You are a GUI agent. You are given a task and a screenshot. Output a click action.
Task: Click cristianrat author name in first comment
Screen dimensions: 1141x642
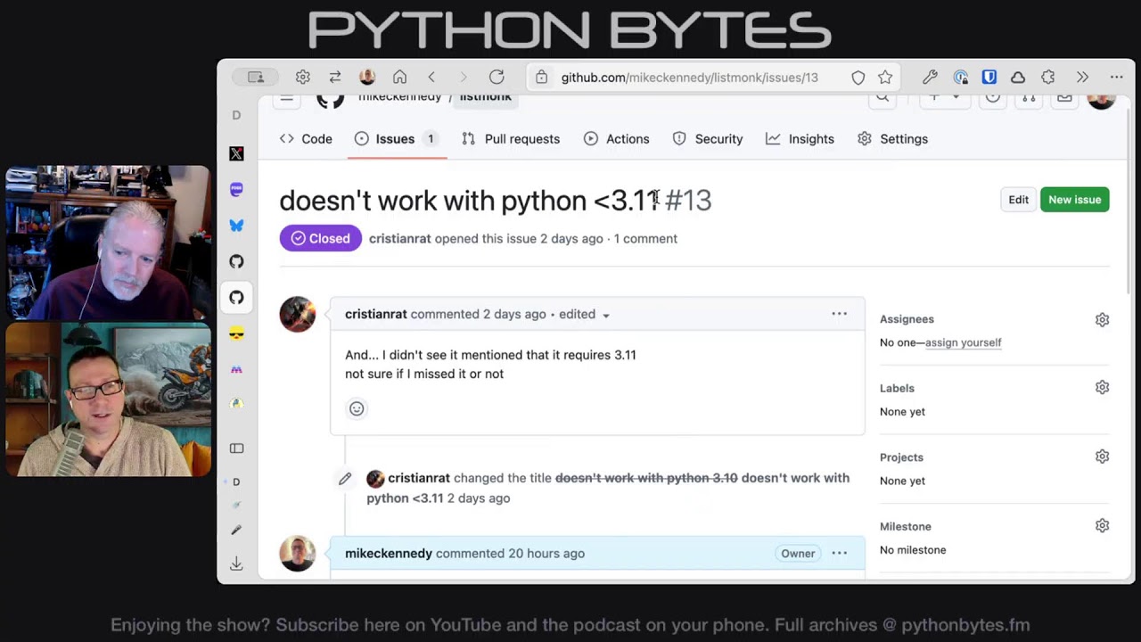coord(375,314)
